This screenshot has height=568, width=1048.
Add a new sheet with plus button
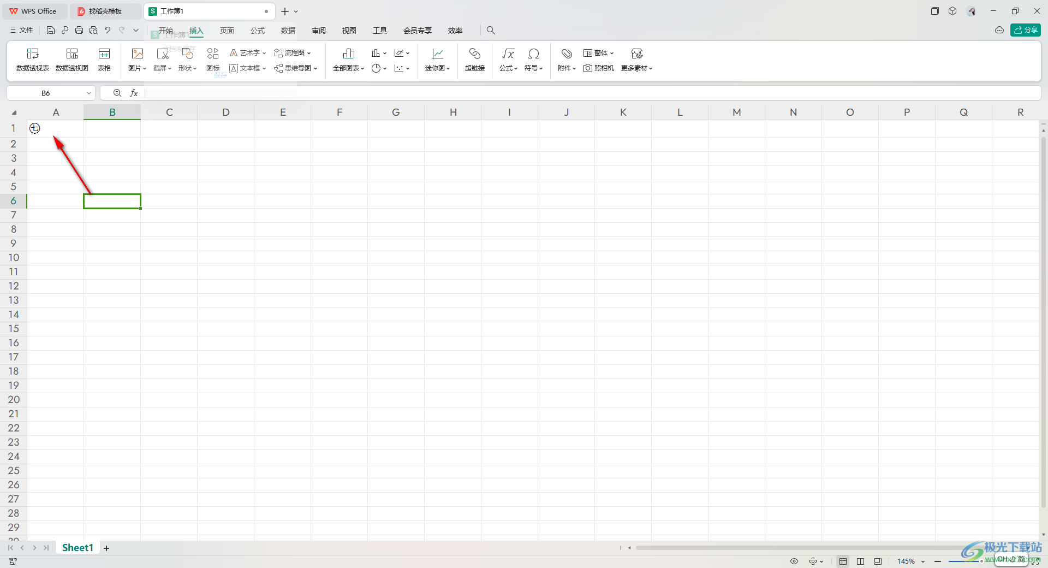106,548
